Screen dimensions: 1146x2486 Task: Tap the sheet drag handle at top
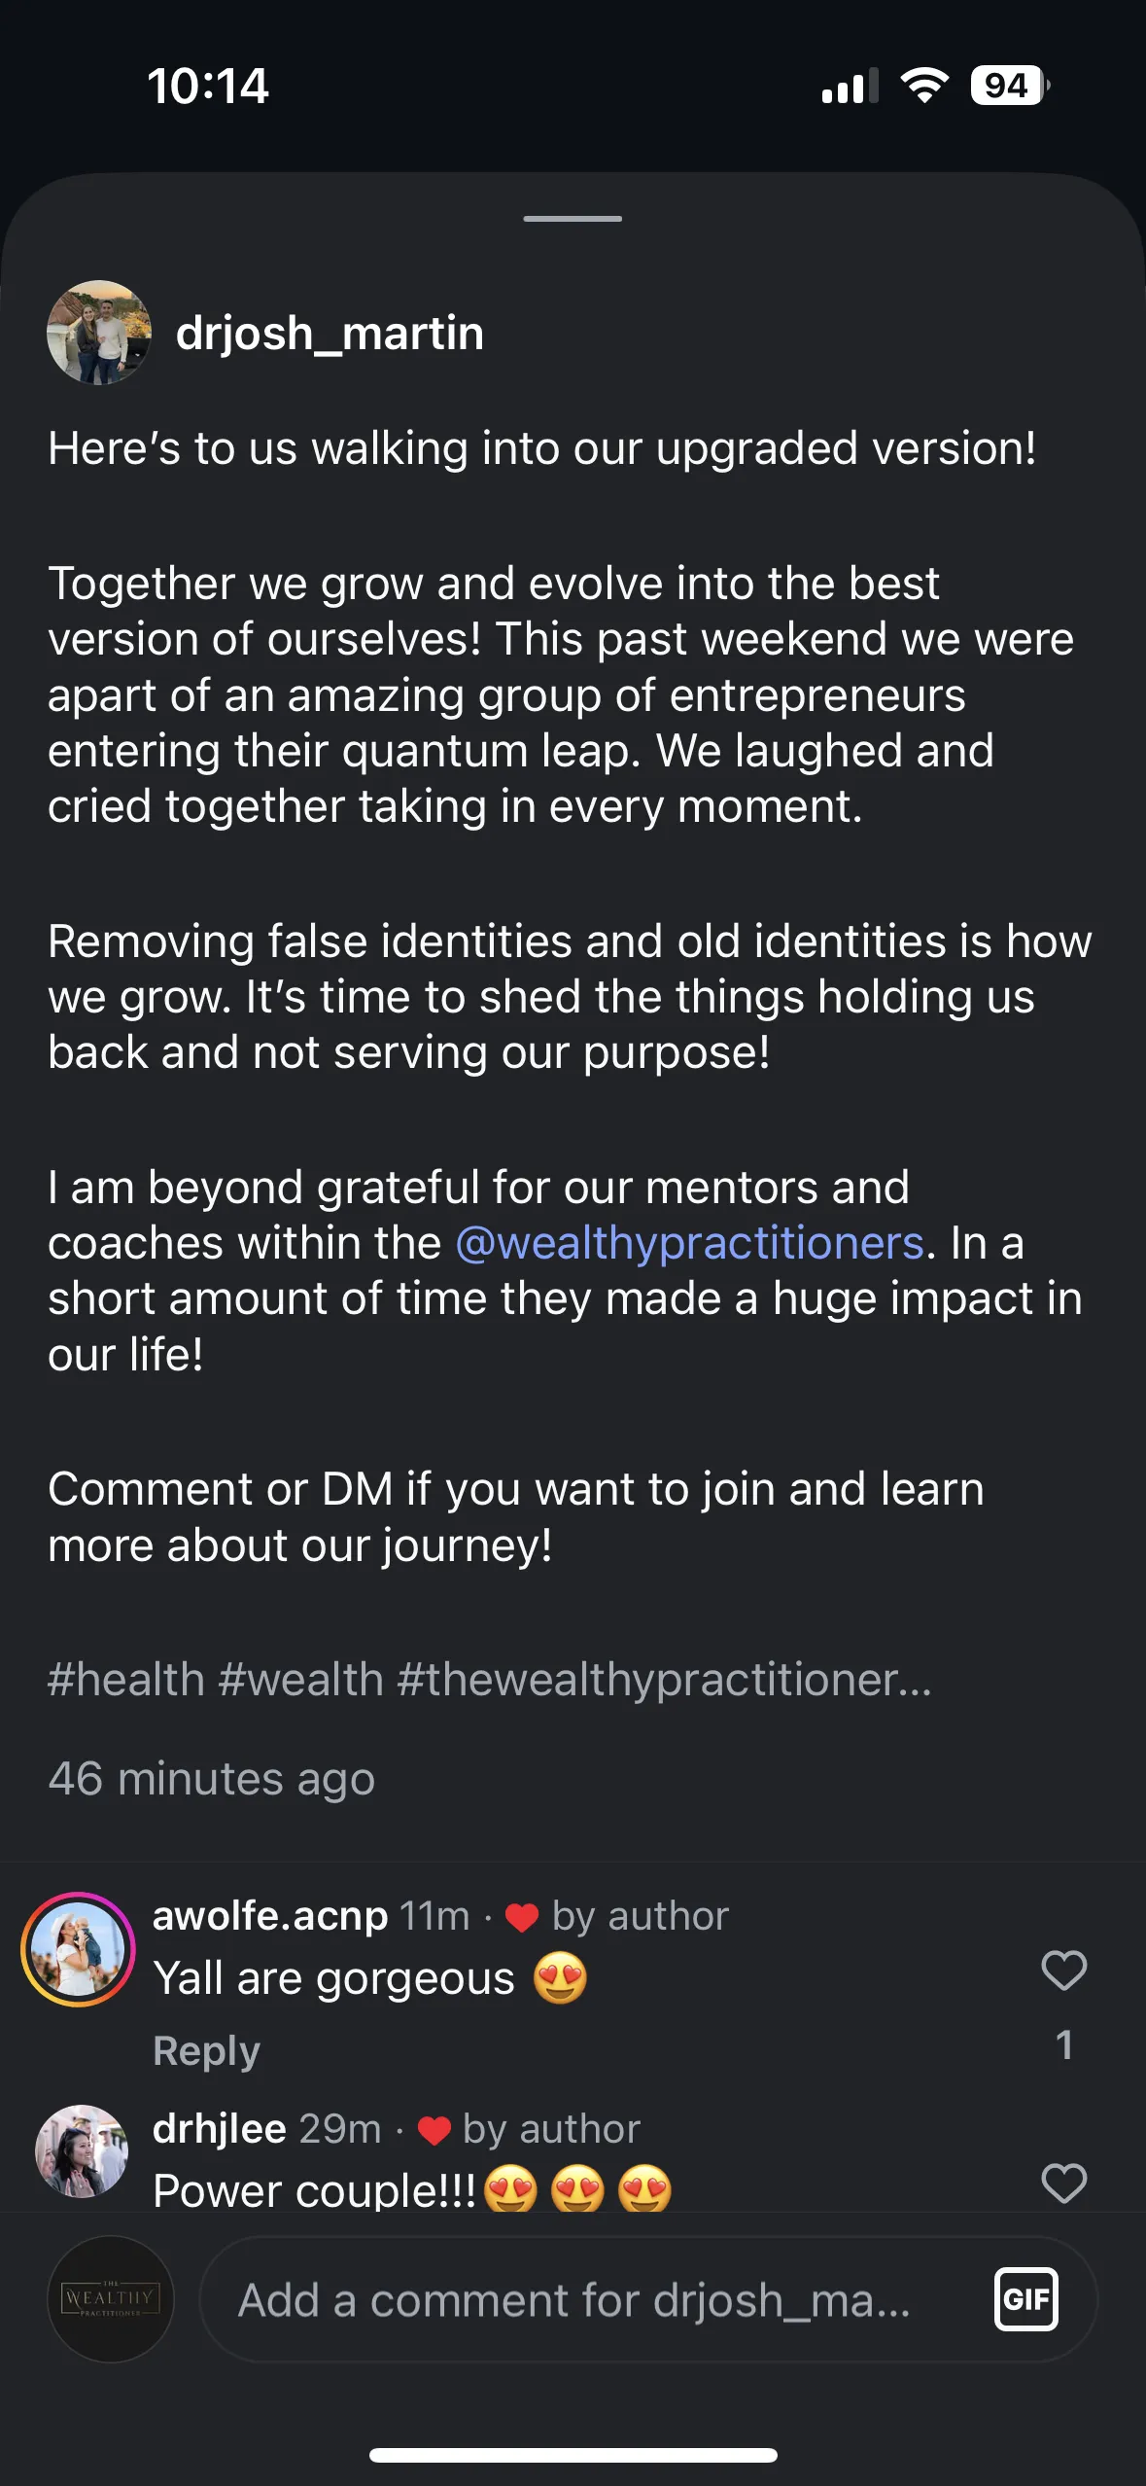click(x=573, y=219)
